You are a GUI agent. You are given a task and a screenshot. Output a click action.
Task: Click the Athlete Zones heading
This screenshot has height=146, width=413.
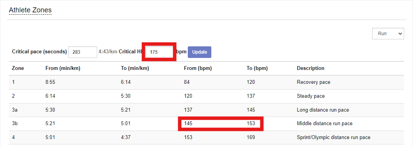(x=30, y=10)
